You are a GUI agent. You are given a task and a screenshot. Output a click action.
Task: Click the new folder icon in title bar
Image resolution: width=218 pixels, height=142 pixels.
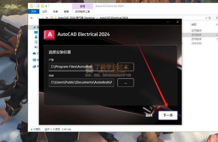pos(42,6)
